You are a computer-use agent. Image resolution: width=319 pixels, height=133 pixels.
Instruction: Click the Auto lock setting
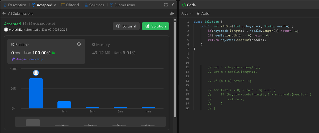(x=203, y=13)
